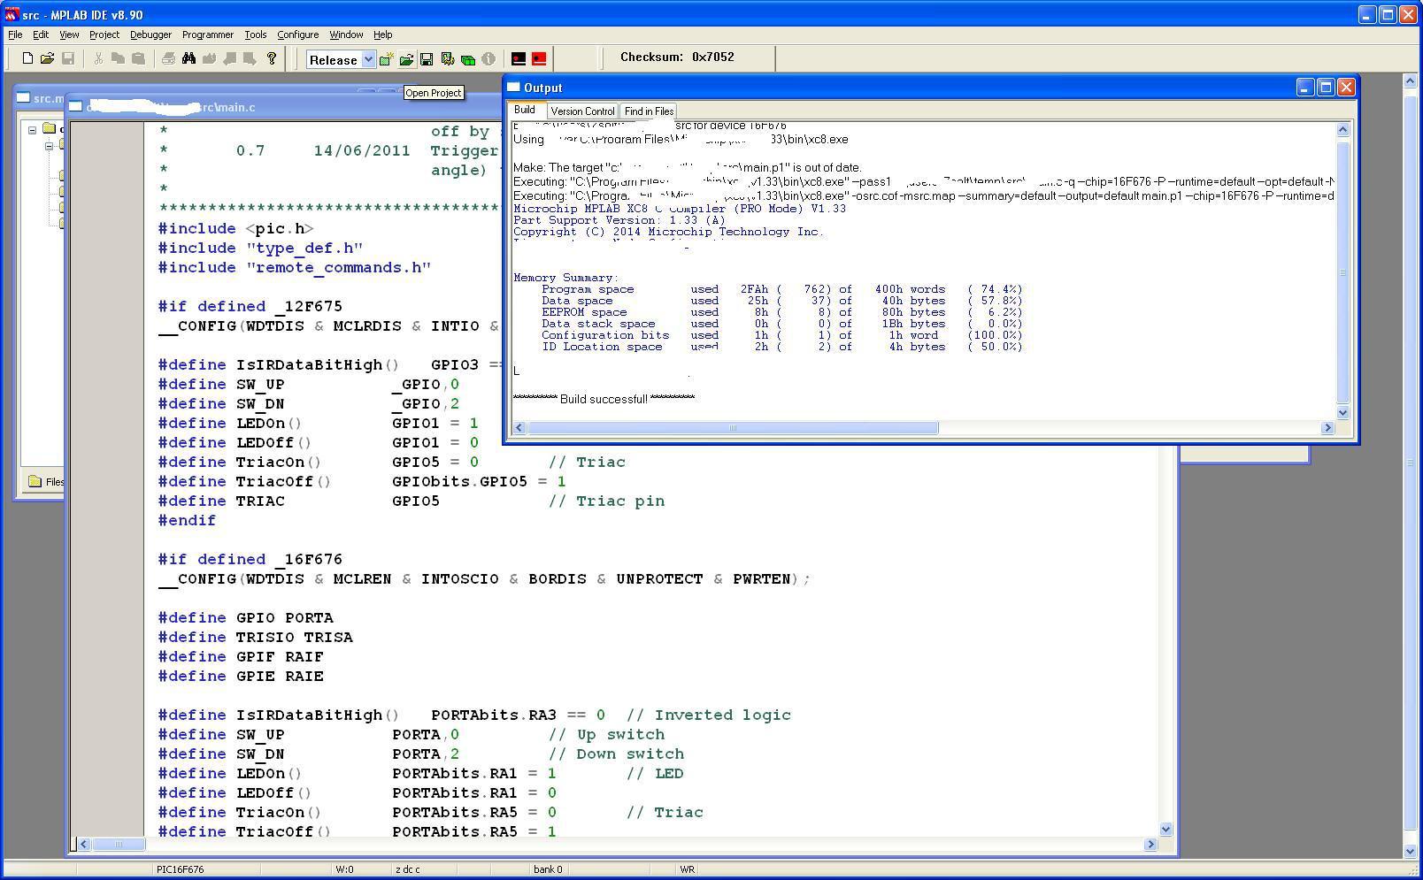Click Output horizontal scrollbar right arrow

pyautogui.click(x=1327, y=428)
